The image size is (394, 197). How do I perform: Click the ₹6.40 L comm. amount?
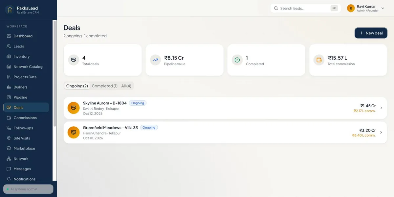tap(364, 135)
